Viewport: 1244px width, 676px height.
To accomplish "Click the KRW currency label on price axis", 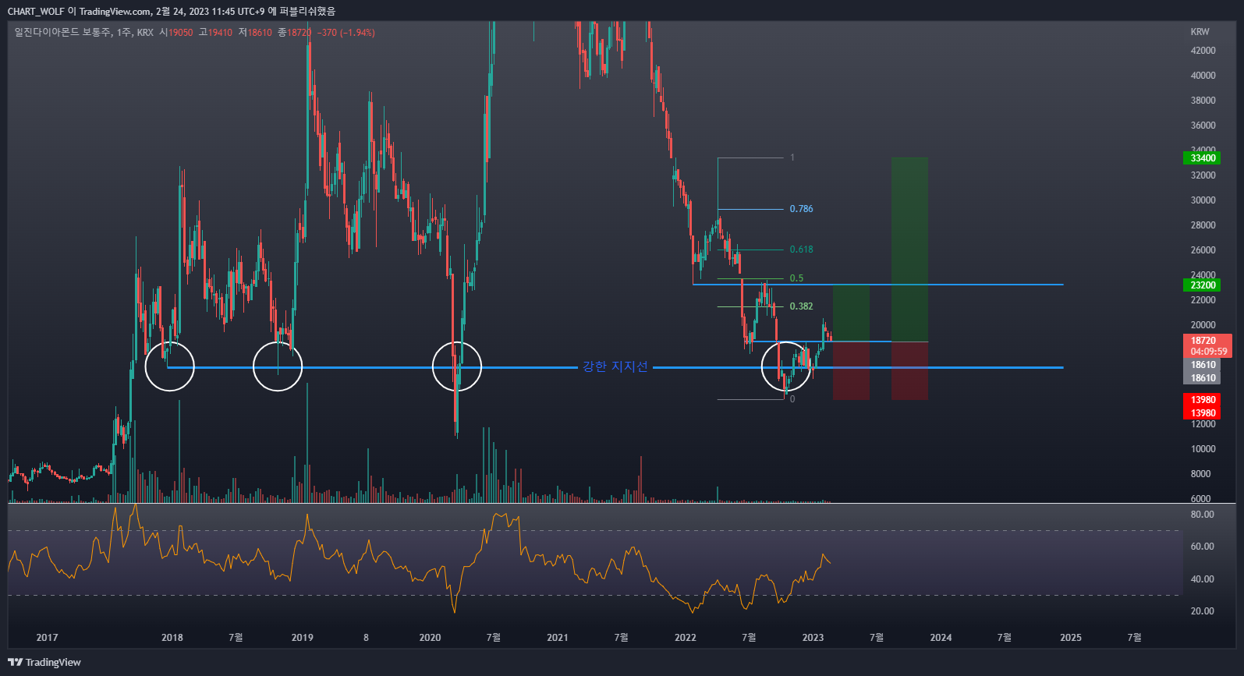I will pyautogui.click(x=1200, y=32).
